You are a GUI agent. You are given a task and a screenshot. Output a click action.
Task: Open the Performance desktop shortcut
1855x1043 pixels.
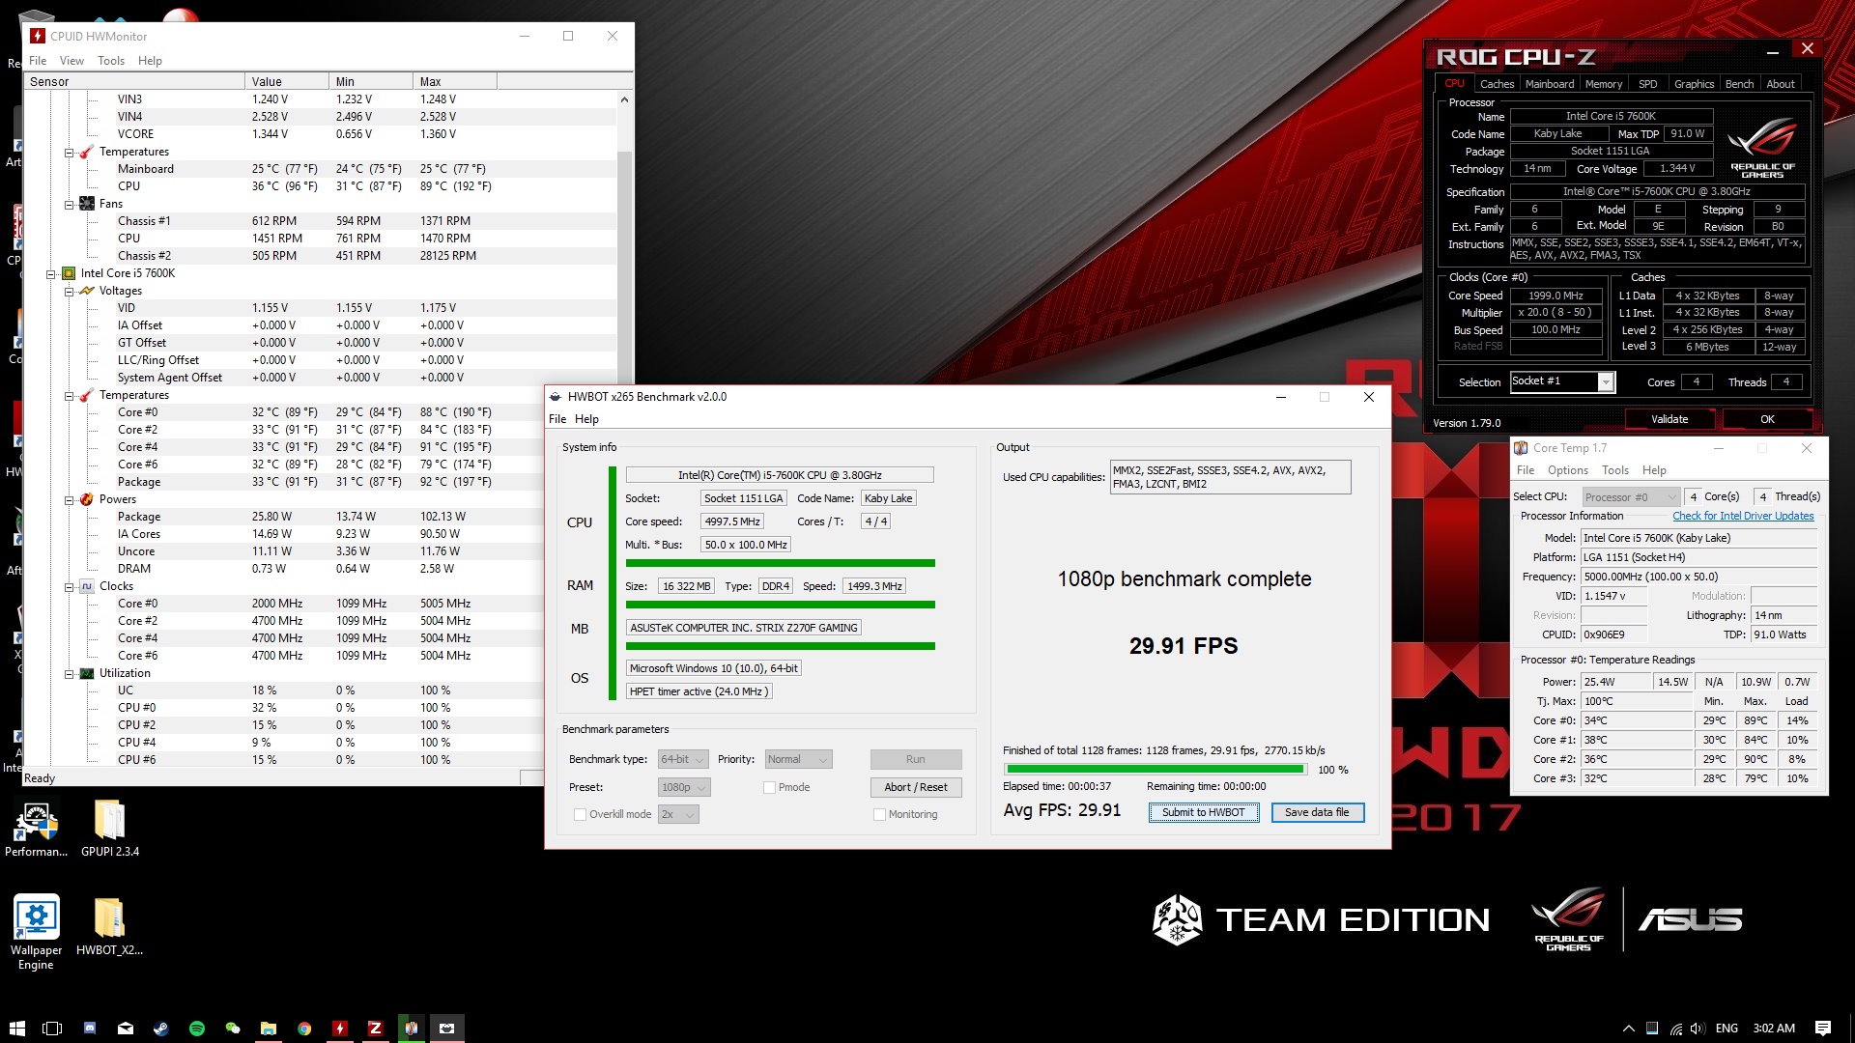pos(36,828)
